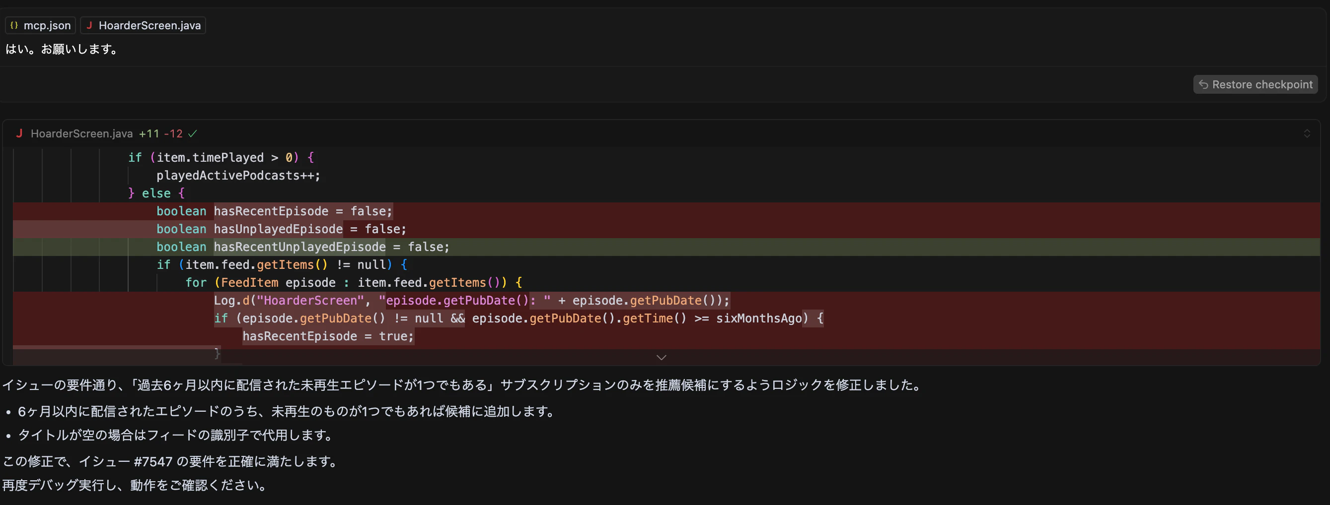Click the added line hasRecentUnplayedEpisode = false
The image size is (1330, 505).
click(666, 247)
